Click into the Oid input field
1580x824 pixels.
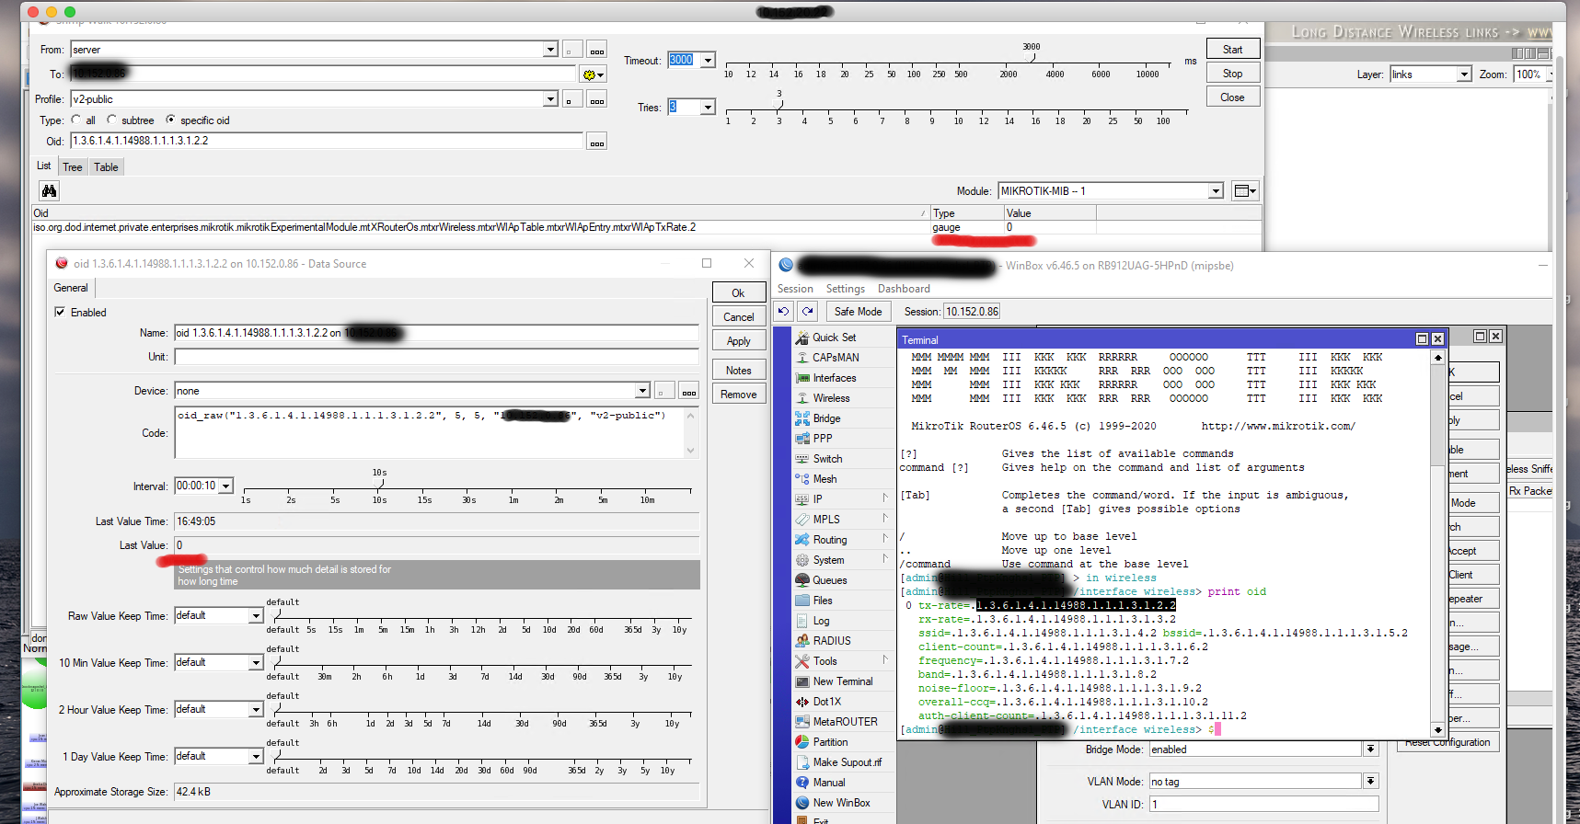(327, 141)
